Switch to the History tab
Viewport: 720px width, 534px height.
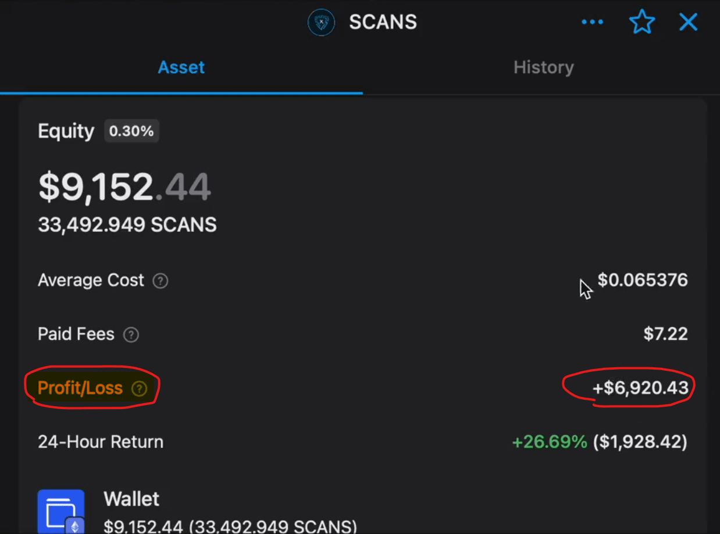543,67
